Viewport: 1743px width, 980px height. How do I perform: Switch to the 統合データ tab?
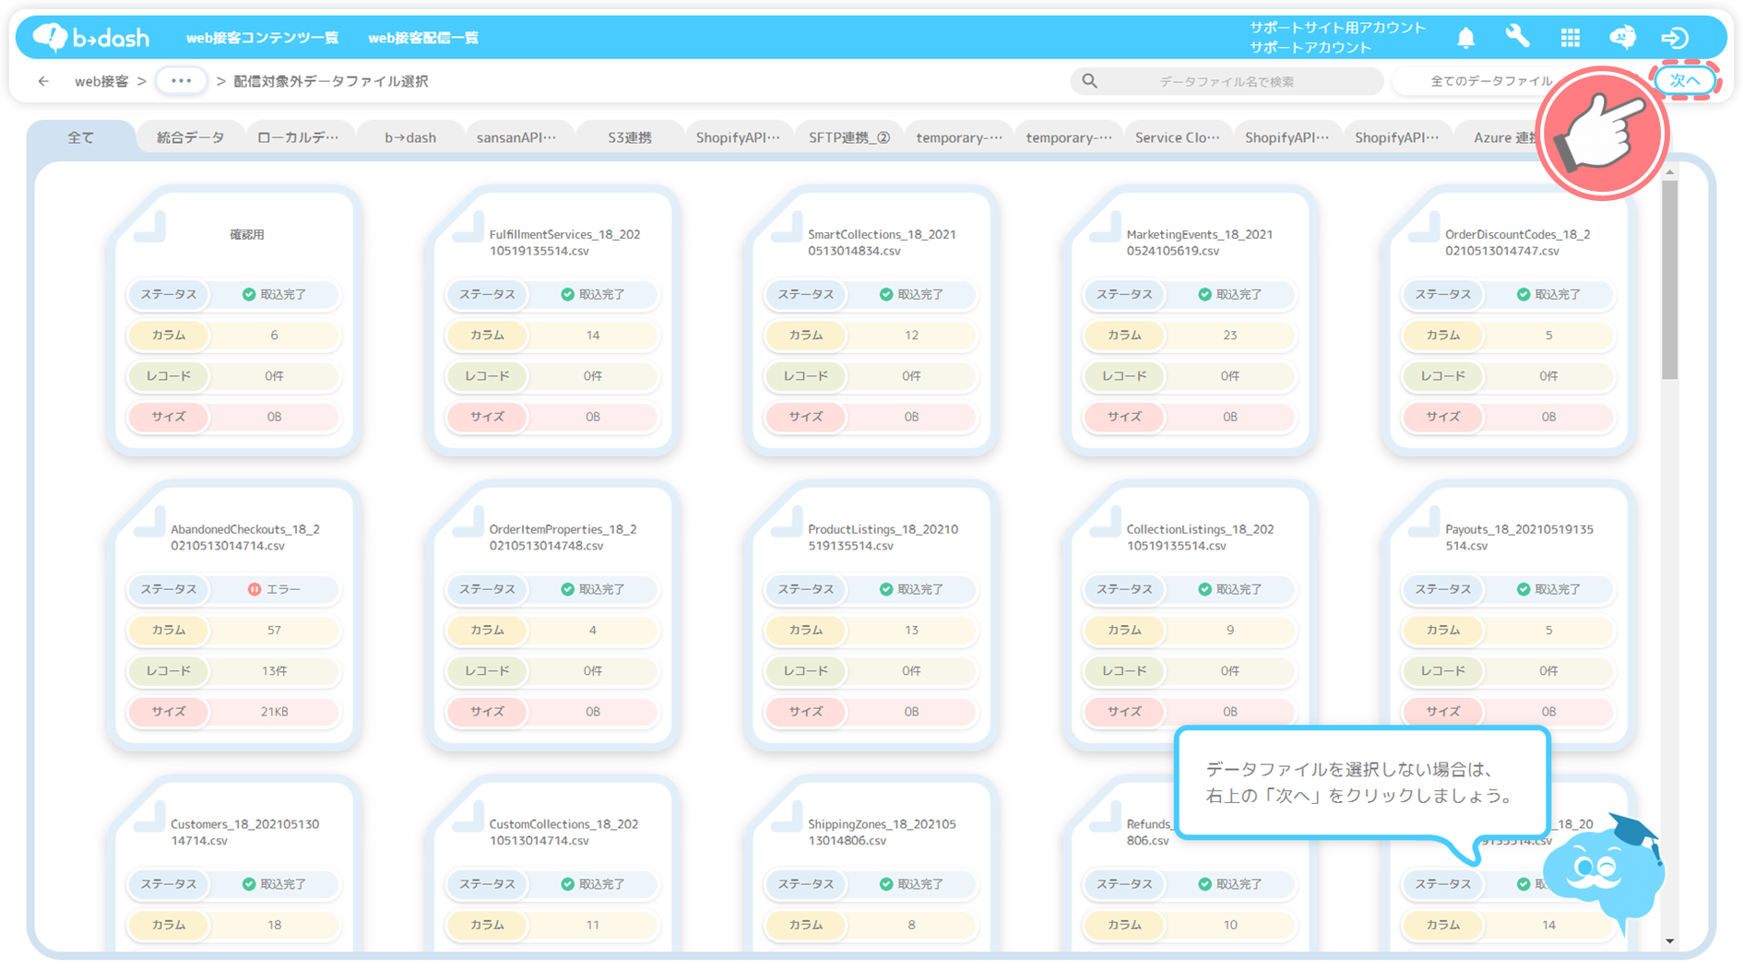pos(190,137)
